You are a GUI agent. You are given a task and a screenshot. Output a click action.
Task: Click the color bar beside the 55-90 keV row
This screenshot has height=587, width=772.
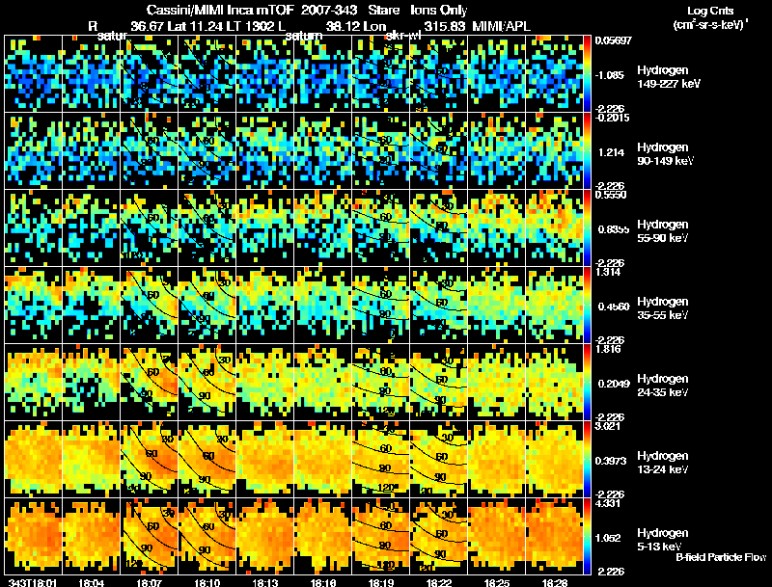pos(587,228)
